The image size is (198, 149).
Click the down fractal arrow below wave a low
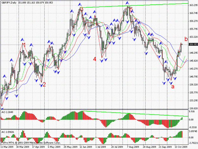click(171, 83)
